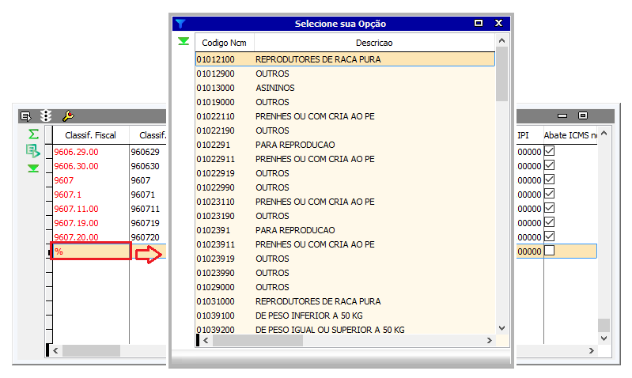The image size is (632, 378).
Task: Click the Descricao column header
Action: click(374, 43)
